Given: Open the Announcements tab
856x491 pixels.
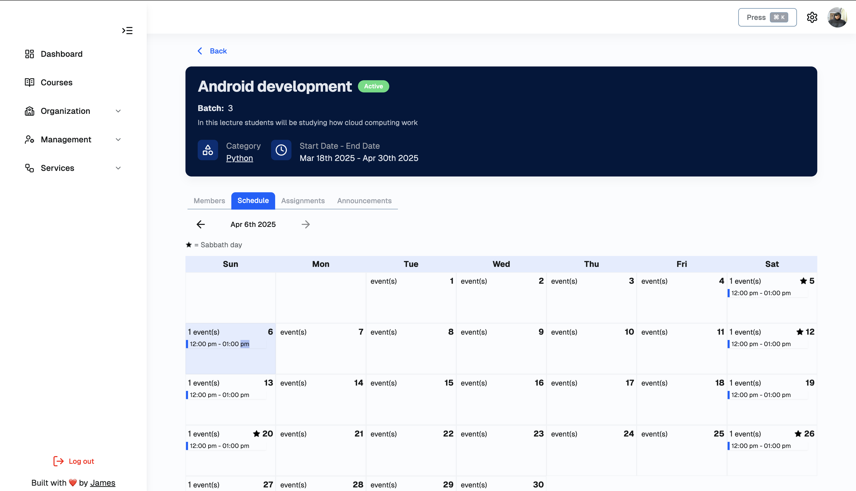Looking at the screenshot, I should point(364,201).
